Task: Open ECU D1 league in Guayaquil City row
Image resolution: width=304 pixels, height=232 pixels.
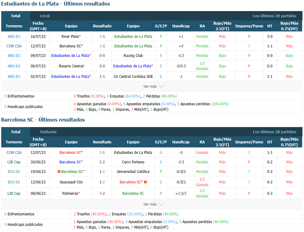Action: [x=14, y=182]
